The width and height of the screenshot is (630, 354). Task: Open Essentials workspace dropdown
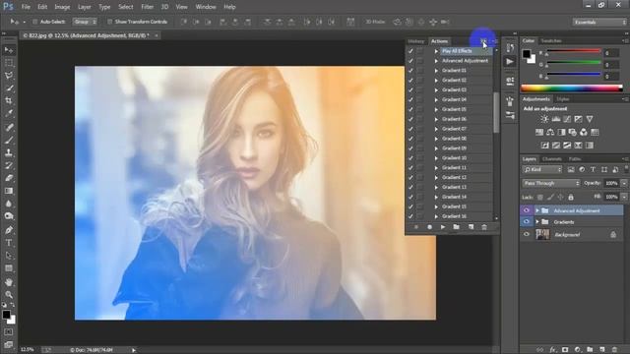(x=599, y=22)
